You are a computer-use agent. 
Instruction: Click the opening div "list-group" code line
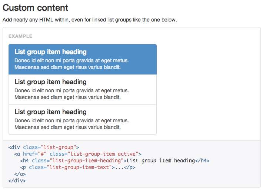[x=44, y=147]
